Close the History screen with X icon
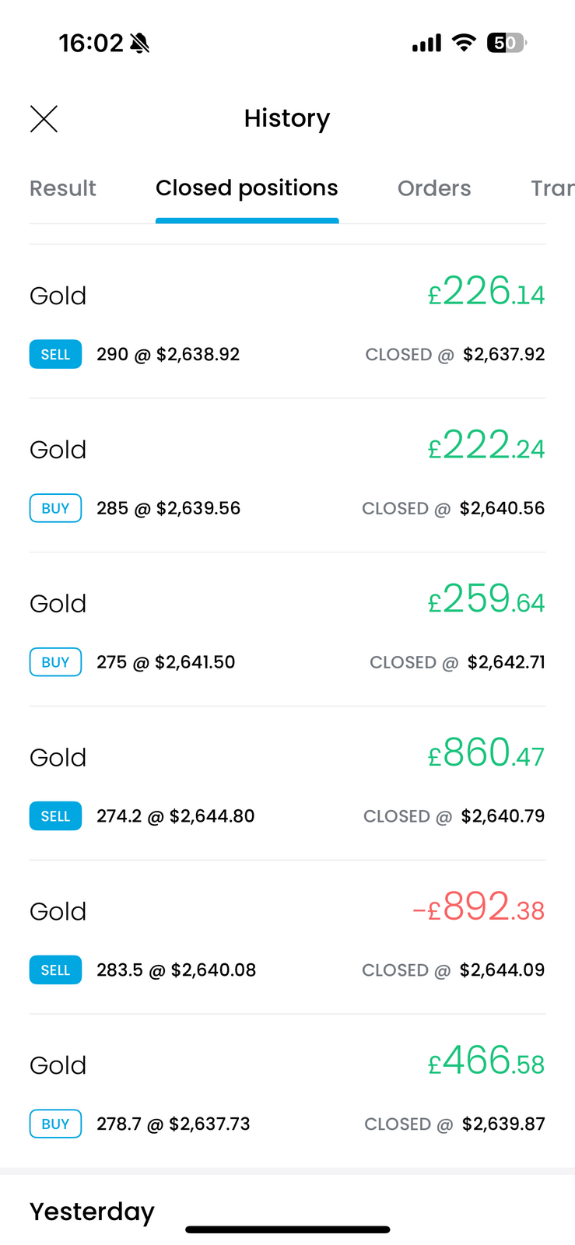The width and height of the screenshot is (575, 1245). coord(44,119)
